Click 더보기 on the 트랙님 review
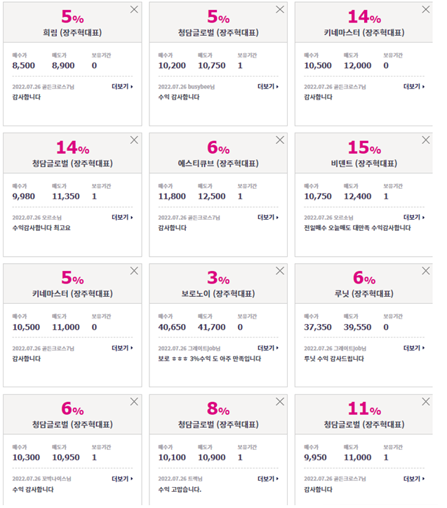447x508 pixels. tap(268, 479)
